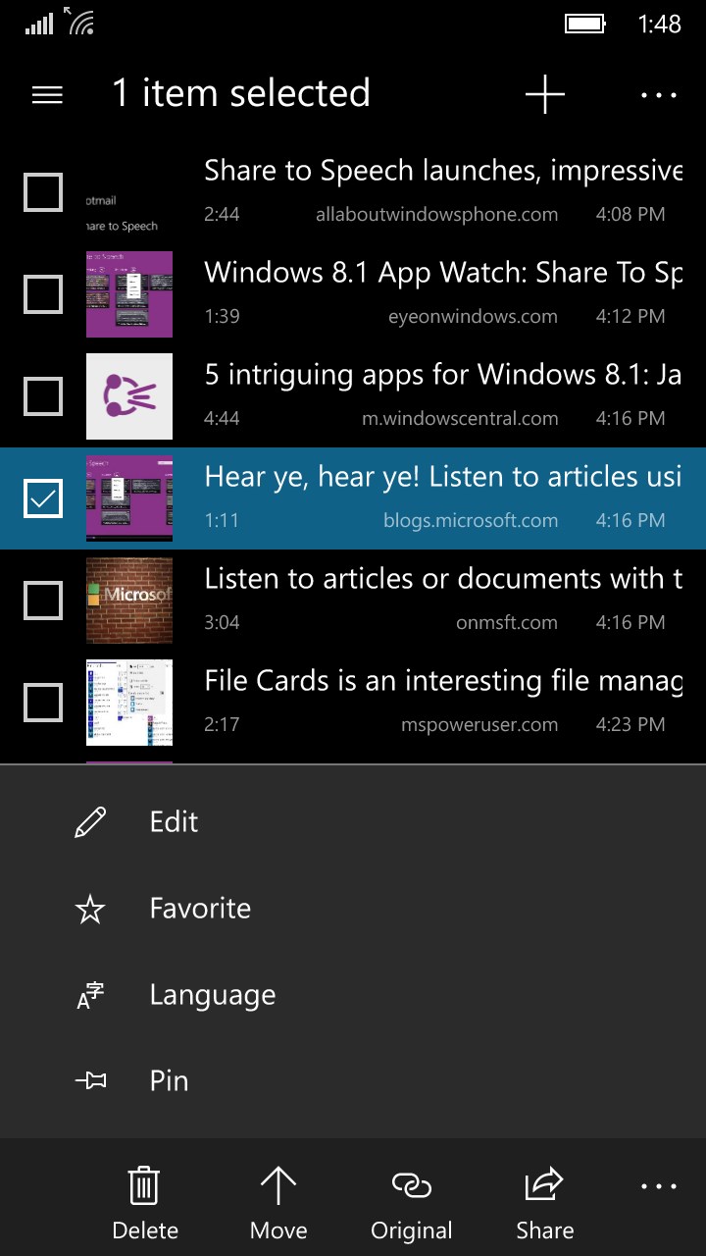Tap the 1:48 status bar clock
The height and width of the screenshot is (1256, 706).
(659, 25)
